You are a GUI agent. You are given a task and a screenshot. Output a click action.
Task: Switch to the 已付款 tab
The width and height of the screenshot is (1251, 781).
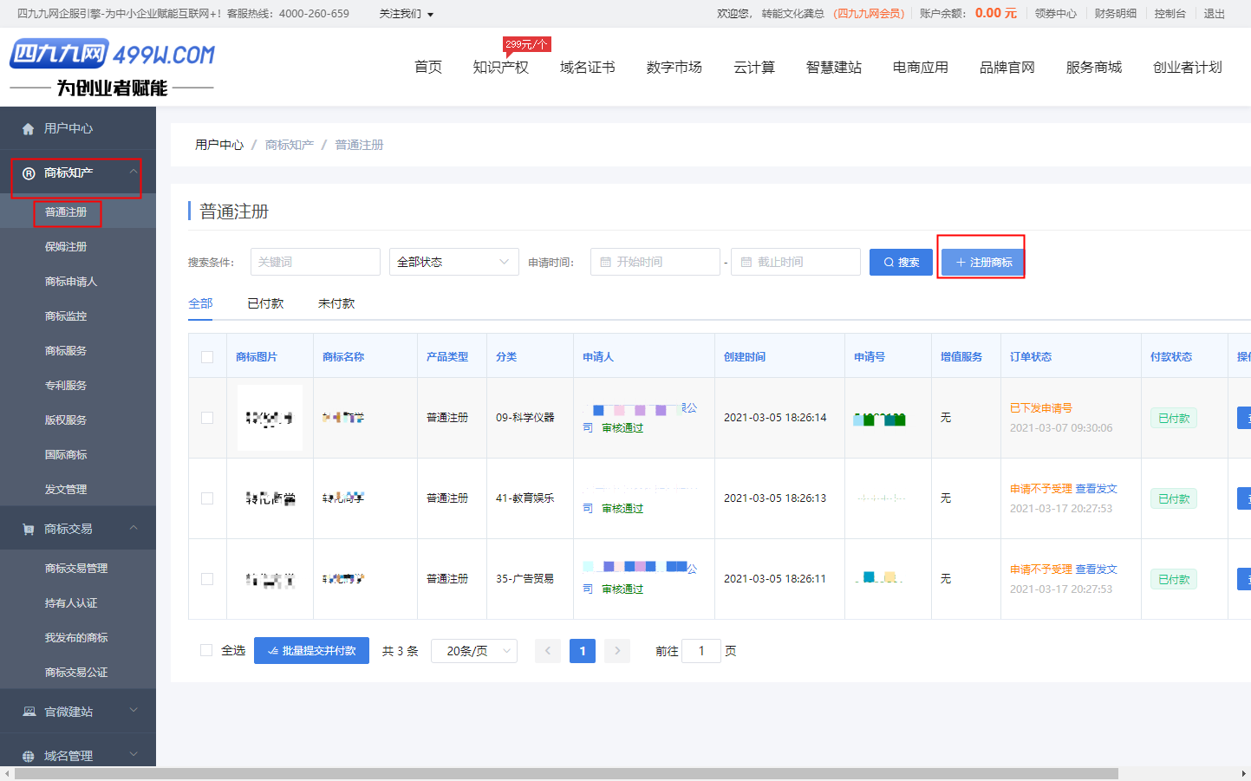(265, 303)
